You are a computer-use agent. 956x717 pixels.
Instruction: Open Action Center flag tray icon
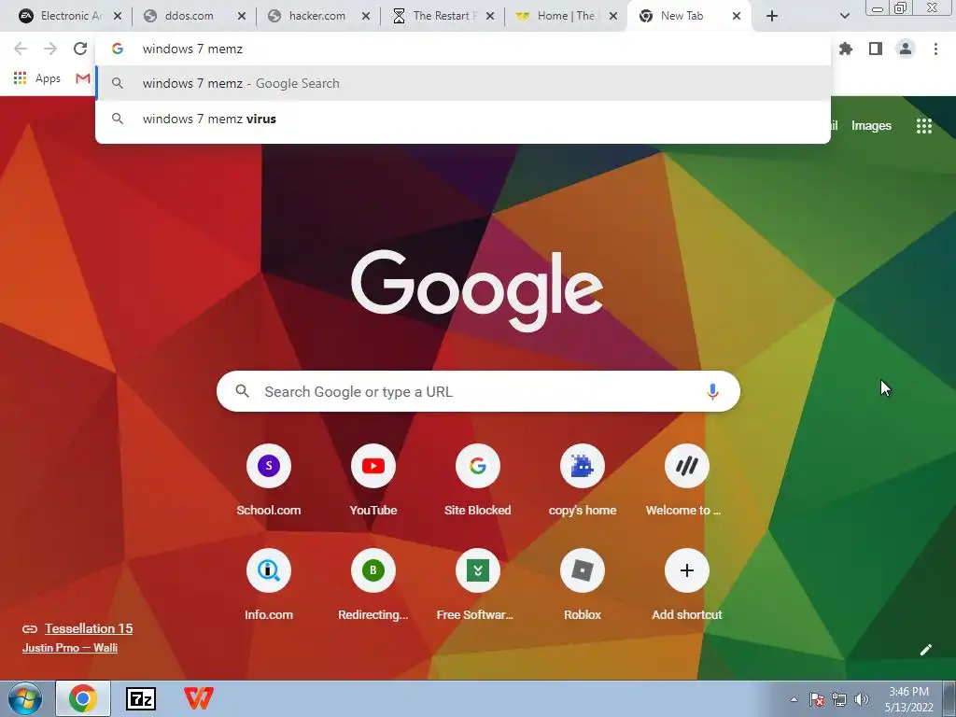coord(816,699)
